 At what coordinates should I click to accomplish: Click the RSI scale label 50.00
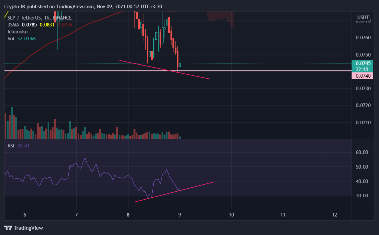coord(362,167)
